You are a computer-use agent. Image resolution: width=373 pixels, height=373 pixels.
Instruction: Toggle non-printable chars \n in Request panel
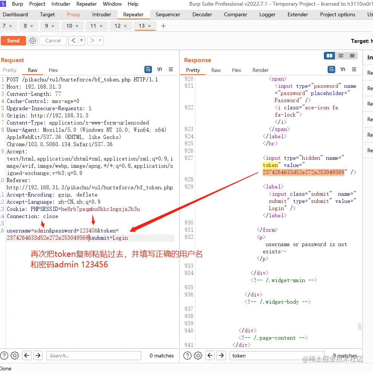tap(159, 69)
